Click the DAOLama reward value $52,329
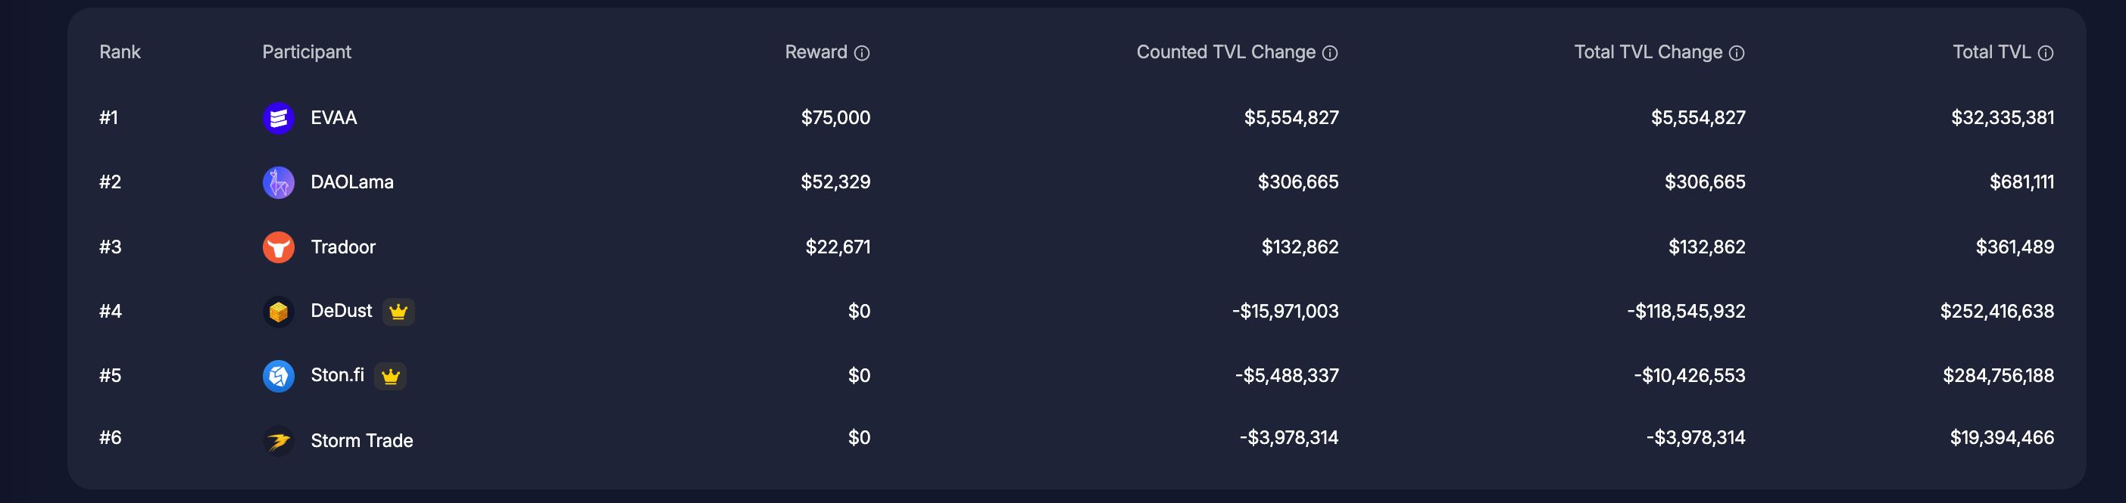 tap(835, 182)
